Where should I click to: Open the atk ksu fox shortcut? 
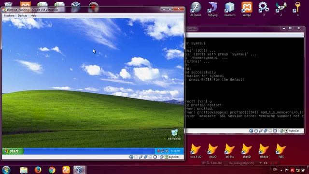click(x=230, y=151)
